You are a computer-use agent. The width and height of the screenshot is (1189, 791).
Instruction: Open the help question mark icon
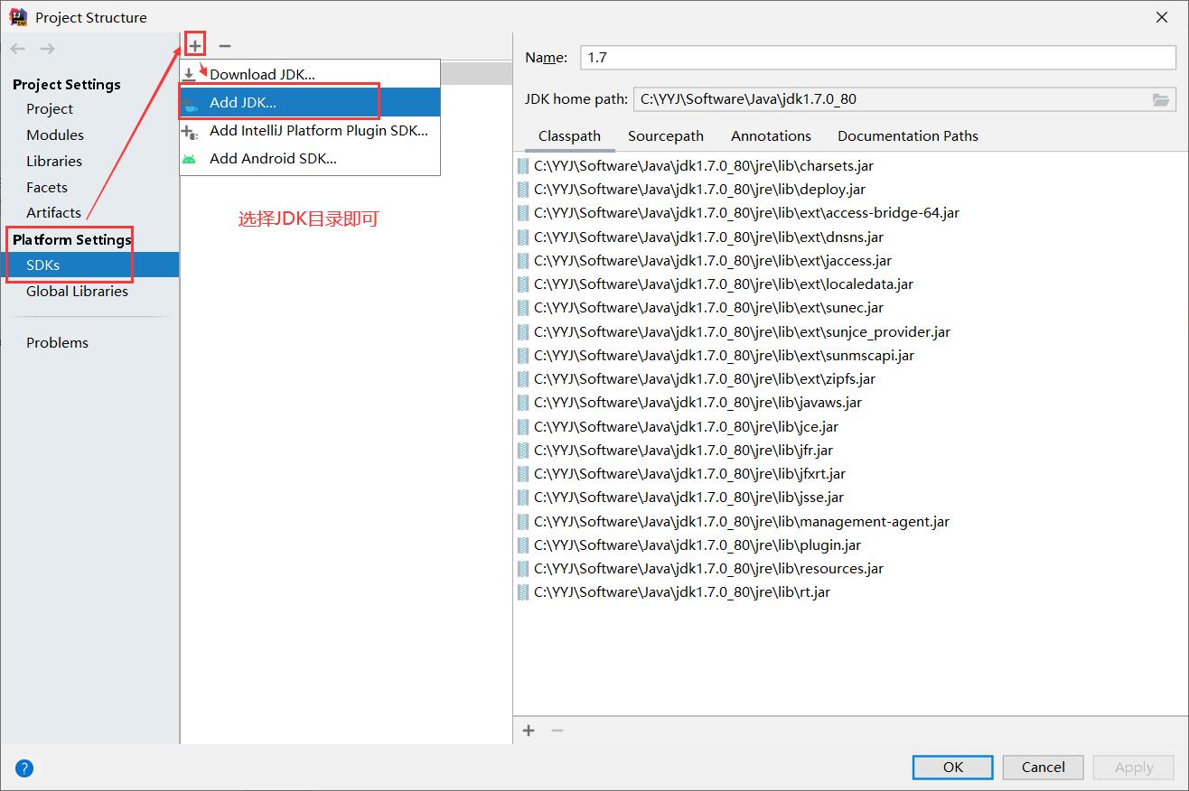click(x=24, y=768)
